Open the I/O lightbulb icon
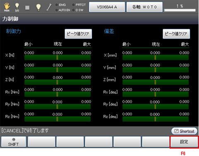199x156 pixels. coord(17,7)
